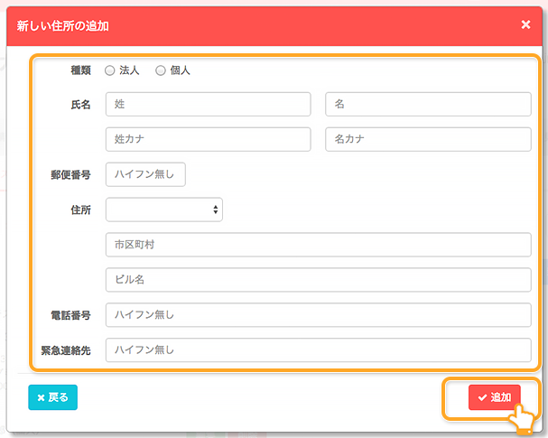Click the 姓 surname input field

209,104
